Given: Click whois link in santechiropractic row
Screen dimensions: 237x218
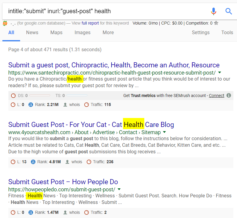Looking at the screenshot, I should click(74, 105).
